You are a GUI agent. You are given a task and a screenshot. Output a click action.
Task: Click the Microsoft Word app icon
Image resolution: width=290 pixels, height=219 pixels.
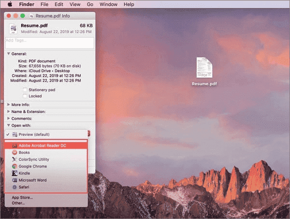15,180
